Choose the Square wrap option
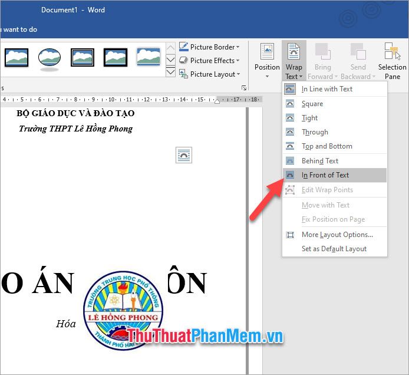Viewport: 409px width, 375px height. [312, 104]
